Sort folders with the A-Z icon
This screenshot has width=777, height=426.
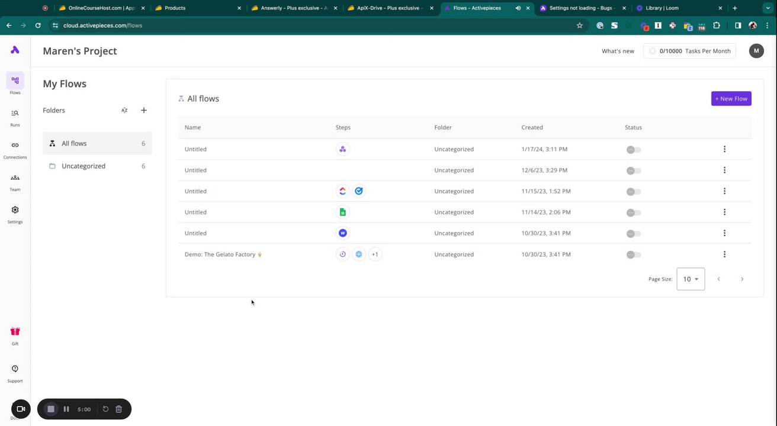tap(124, 110)
